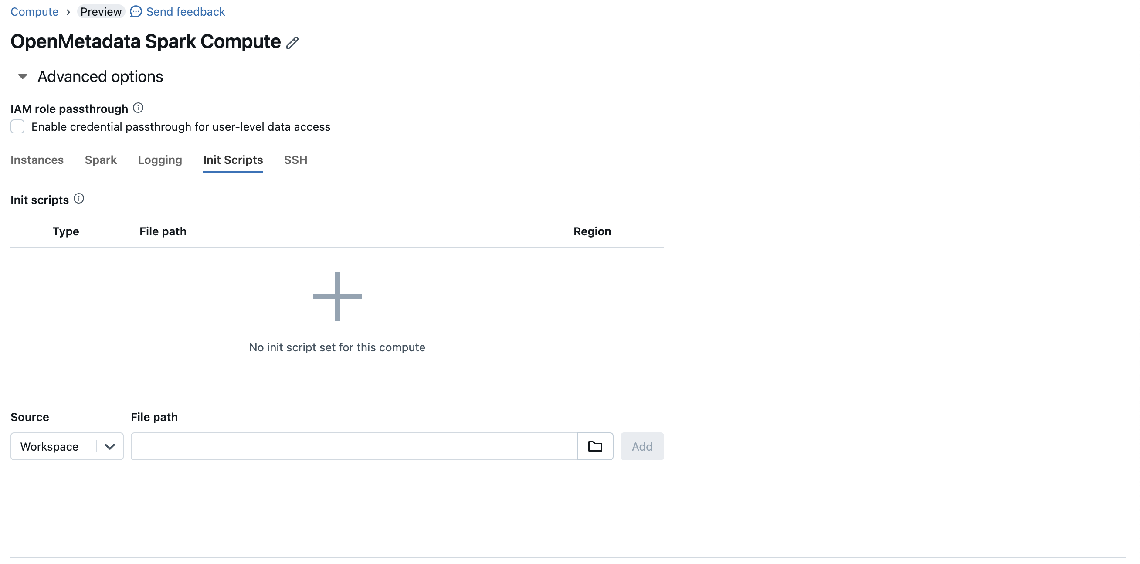Viewport: 1140px width, 564px height.
Task: Open the Source dropdown
Action: (x=66, y=446)
